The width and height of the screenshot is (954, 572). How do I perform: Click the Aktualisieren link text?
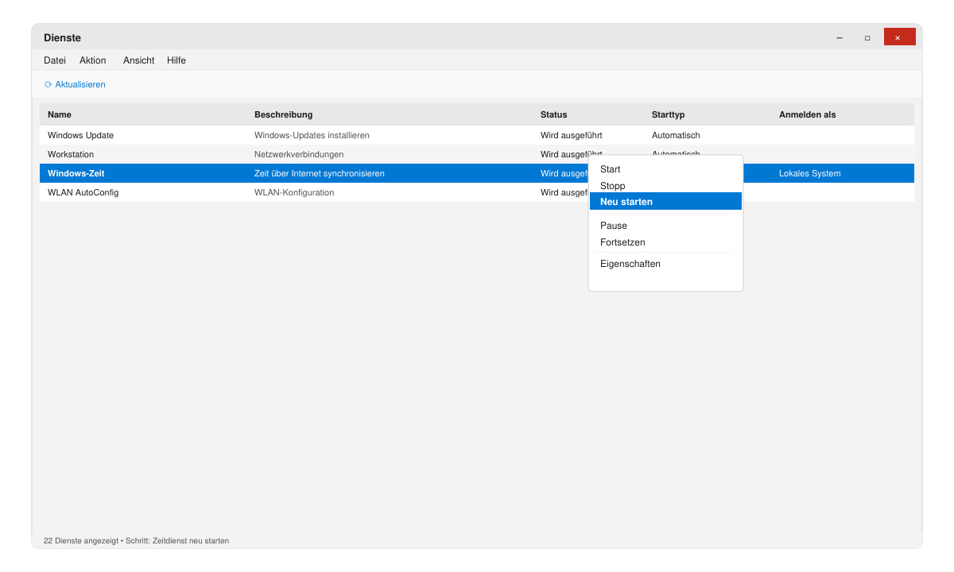[80, 84]
